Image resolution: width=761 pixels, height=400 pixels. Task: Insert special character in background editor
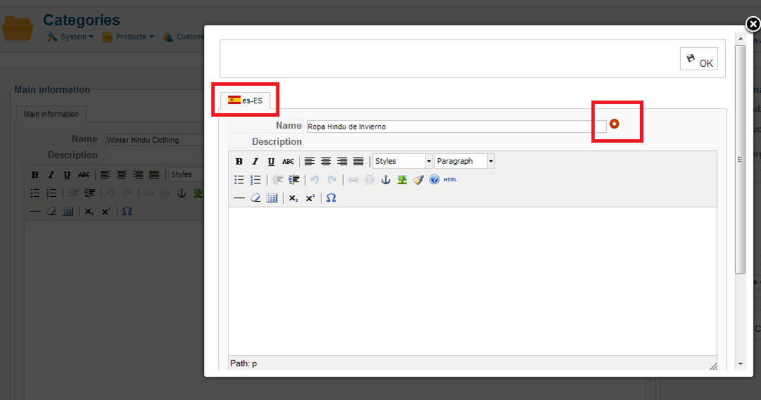127,212
